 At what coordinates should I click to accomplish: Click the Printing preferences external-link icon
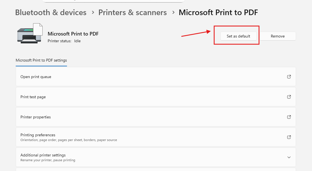pos(289,137)
